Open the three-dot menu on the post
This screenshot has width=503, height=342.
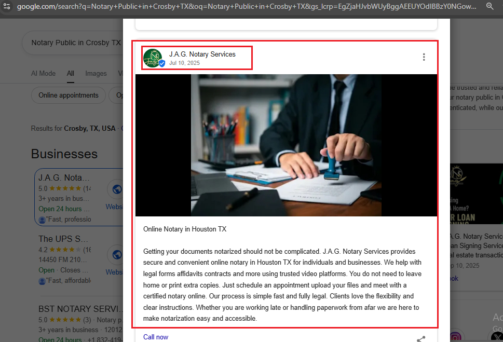424,57
